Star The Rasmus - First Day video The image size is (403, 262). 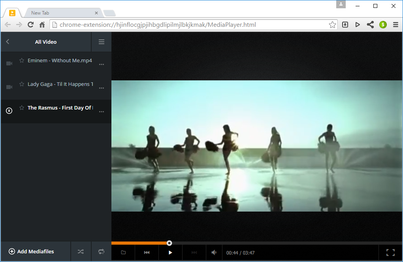click(x=22, y=108)
